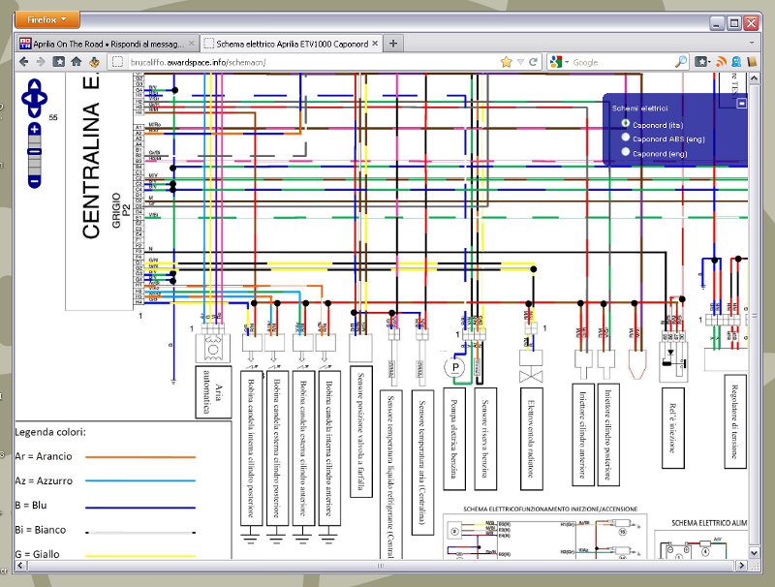Pan the diagram right with arrow
The width and height of the screenshot is (775, 587).
(43, 98)
